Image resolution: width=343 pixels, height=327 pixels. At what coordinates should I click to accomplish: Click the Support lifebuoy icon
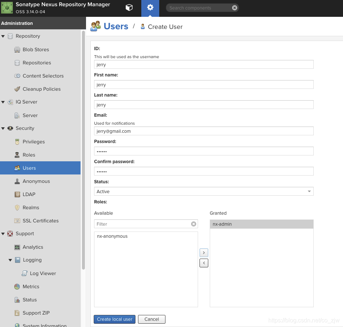pos(10,233)
